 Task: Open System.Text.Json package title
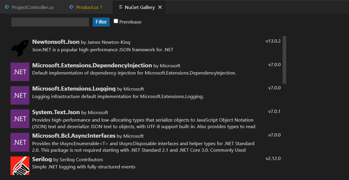pyautogui.click(x=56, y=112)
